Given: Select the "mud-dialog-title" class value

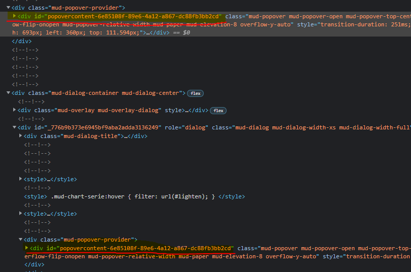Looking at the screenshot, I should (91, 136).
